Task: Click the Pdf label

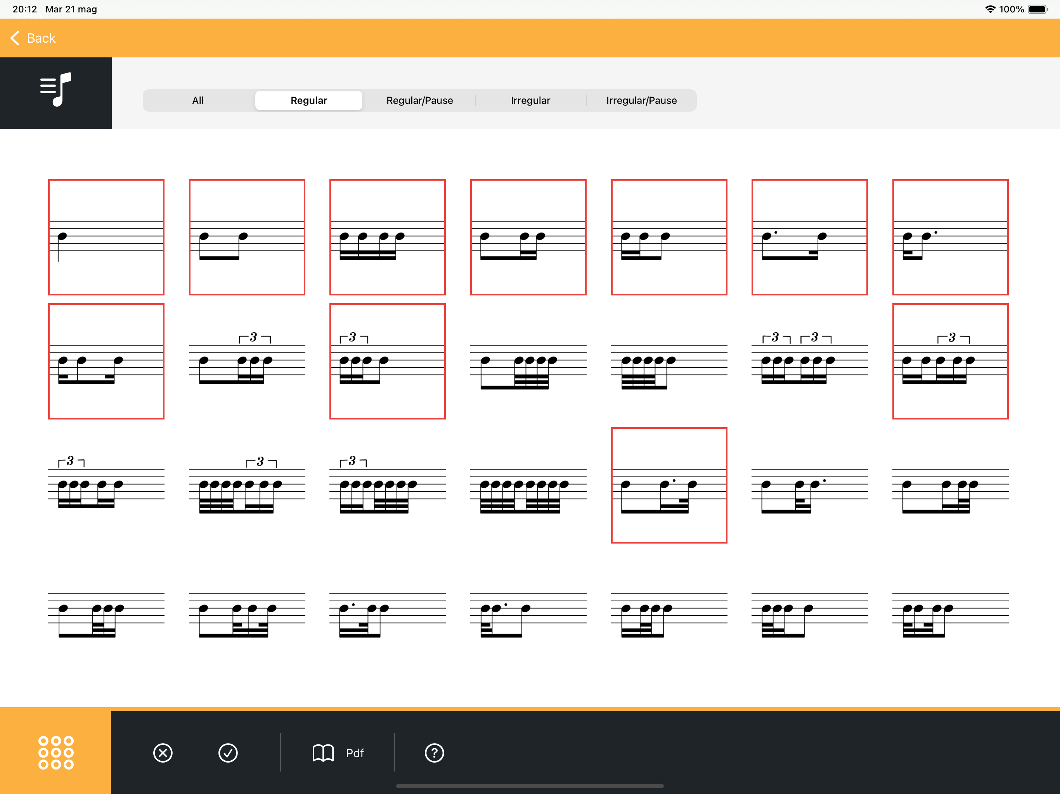Action: pyautogui.click(x=355, y=753)
